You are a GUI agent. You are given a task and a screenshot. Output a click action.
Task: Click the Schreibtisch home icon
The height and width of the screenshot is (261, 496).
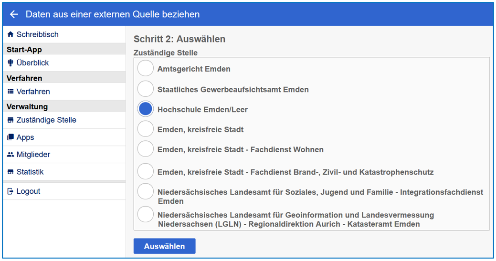pos(11,34)
